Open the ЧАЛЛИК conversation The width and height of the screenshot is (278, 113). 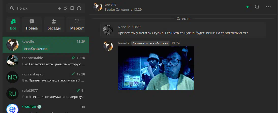pos(46,108)
